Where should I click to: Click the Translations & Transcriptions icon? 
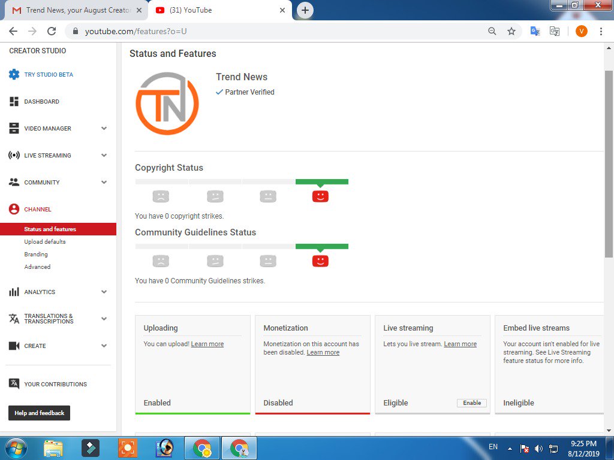click(x=14, y=319)
